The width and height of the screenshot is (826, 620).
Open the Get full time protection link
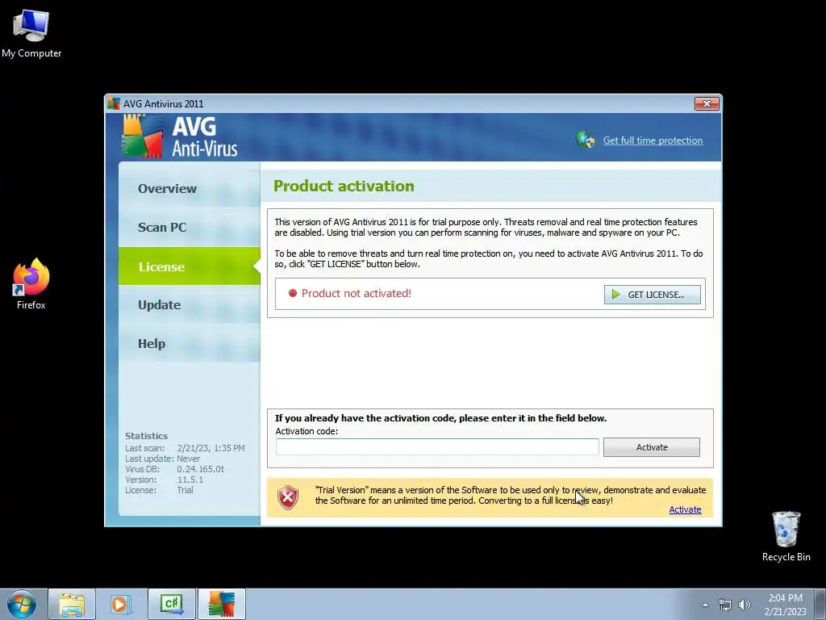point(653,140)
